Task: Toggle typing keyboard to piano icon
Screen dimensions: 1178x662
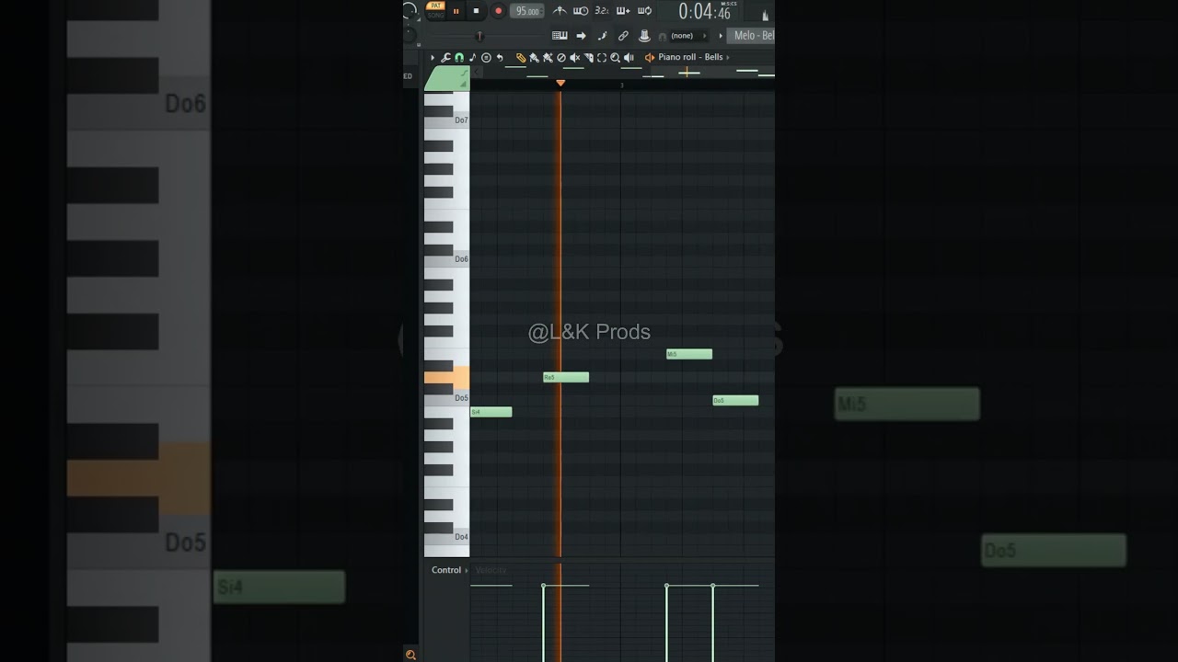Action: tap(560, 36)
